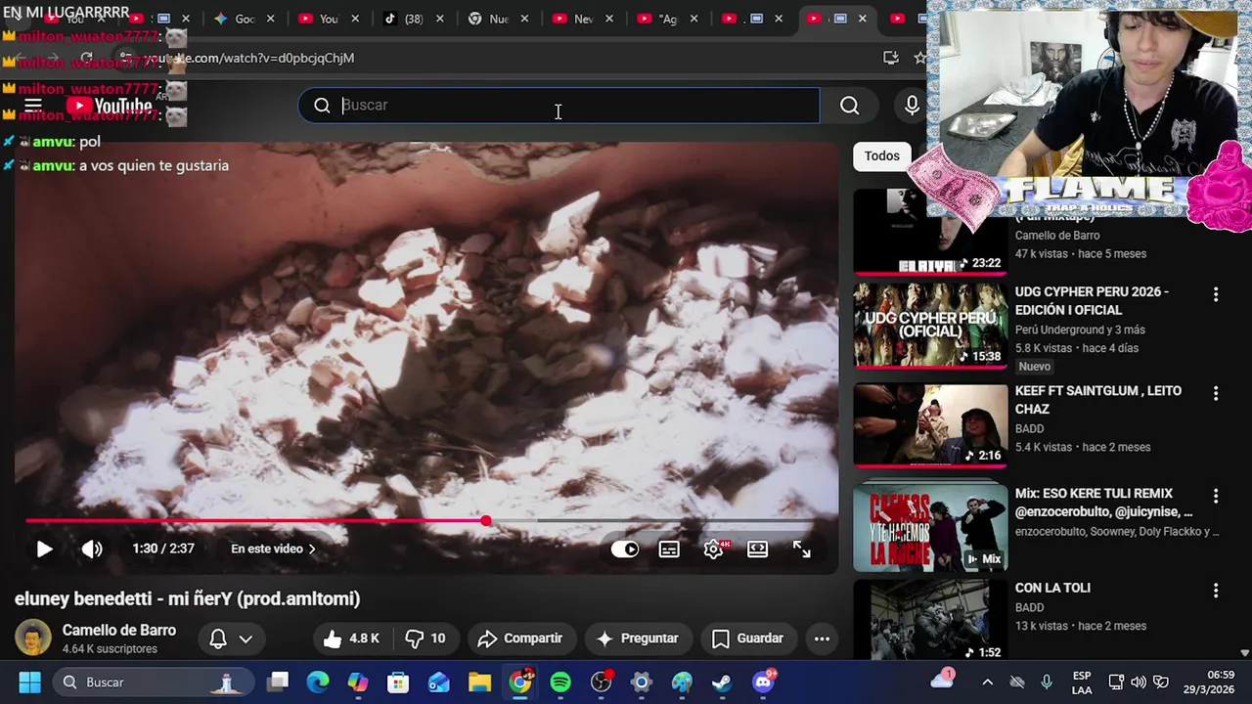The width and height of the screenshot is (1252, 704).
Task: Open more actions ellipsis below the video
Action: point(822,638)
